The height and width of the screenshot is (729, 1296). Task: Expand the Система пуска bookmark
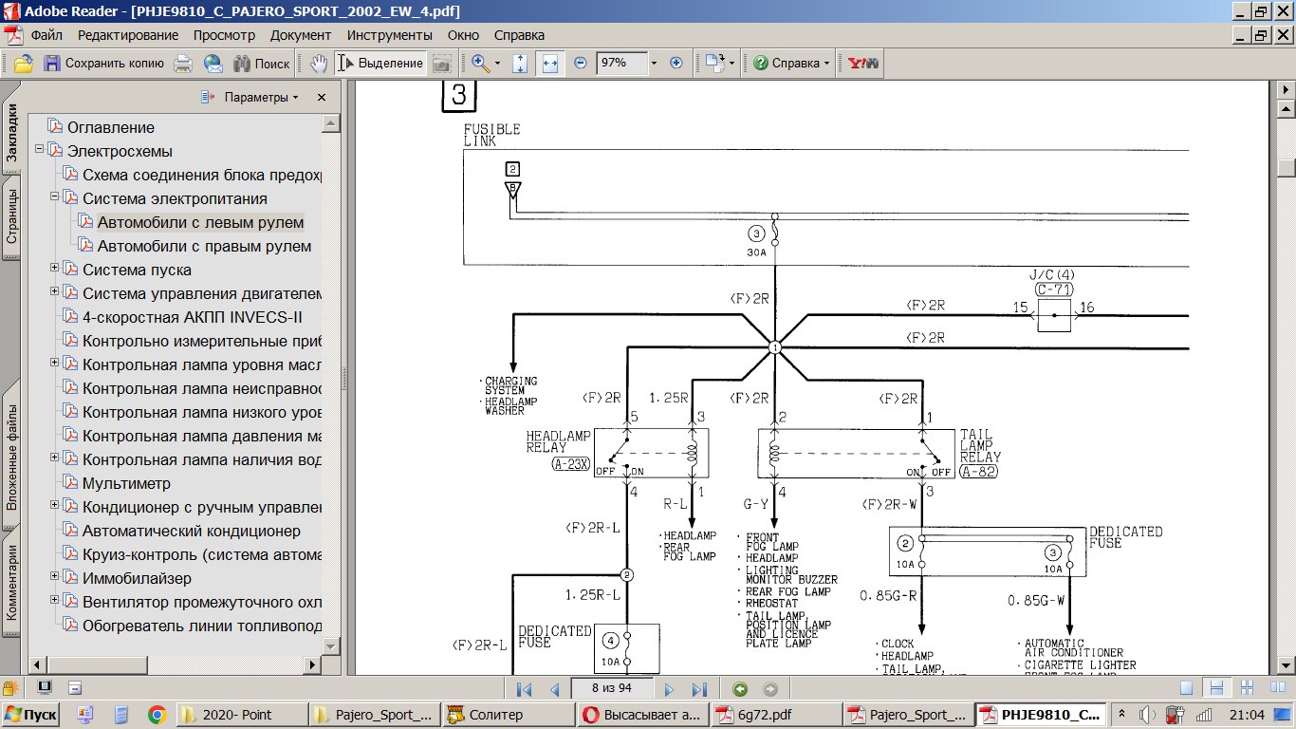55,270
